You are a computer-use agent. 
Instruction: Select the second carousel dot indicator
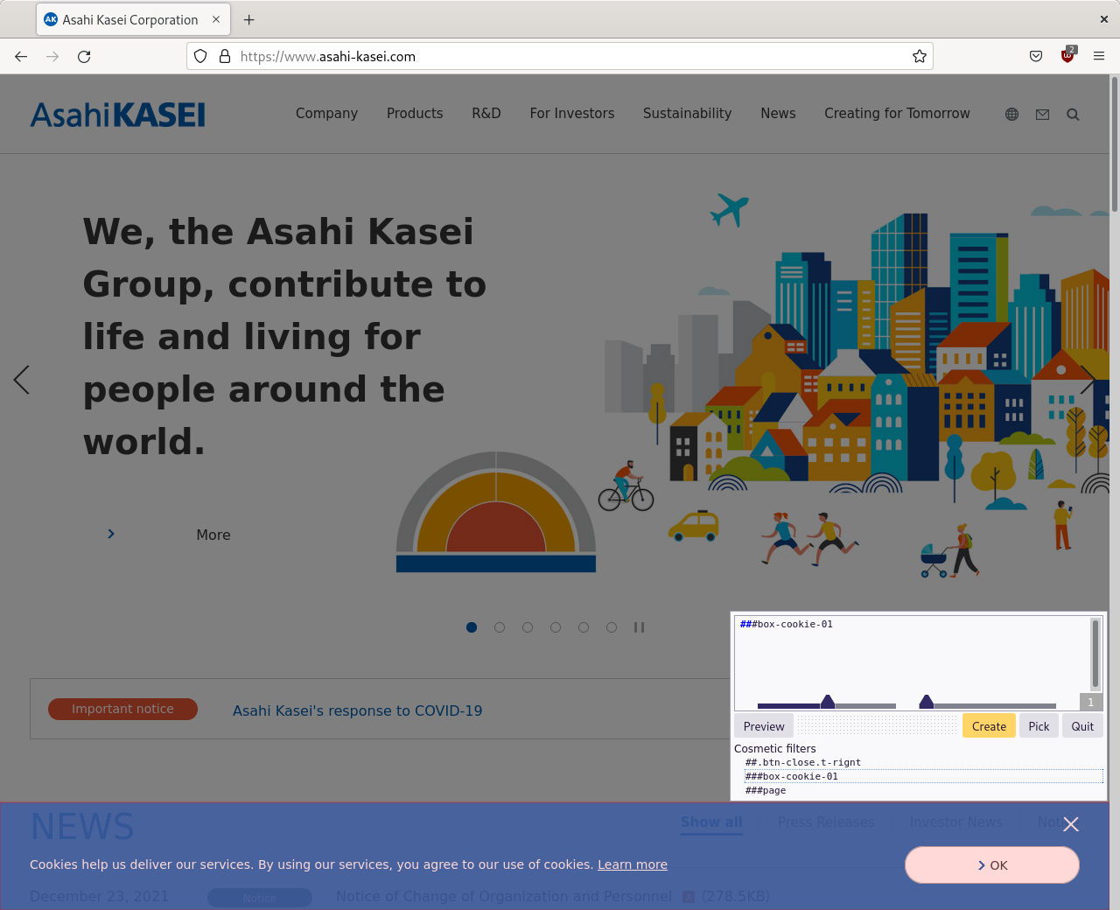499,627
